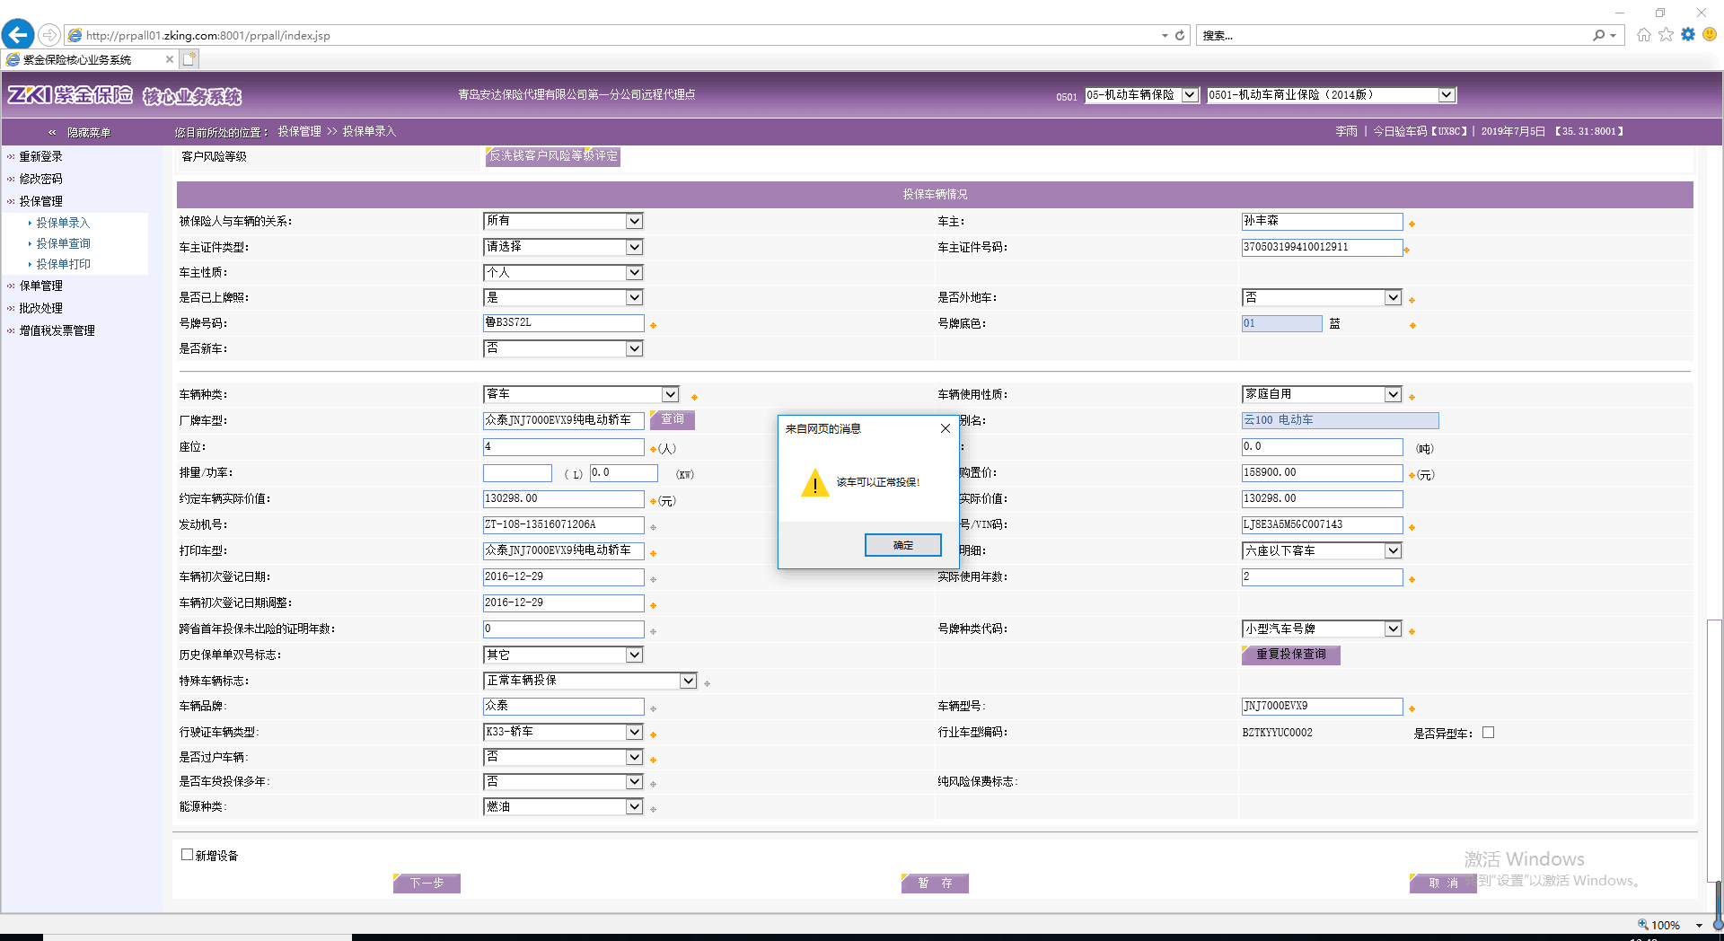The height and width of the screenshot is (941, 1724).
Task: Open 投保单录入 in the sidebar
Action: (x=63, y=223)
